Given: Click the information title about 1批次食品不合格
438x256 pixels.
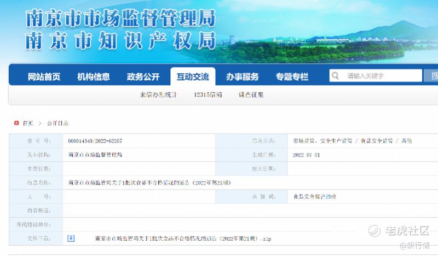Looking at the screenshot, I should point(149,183).
